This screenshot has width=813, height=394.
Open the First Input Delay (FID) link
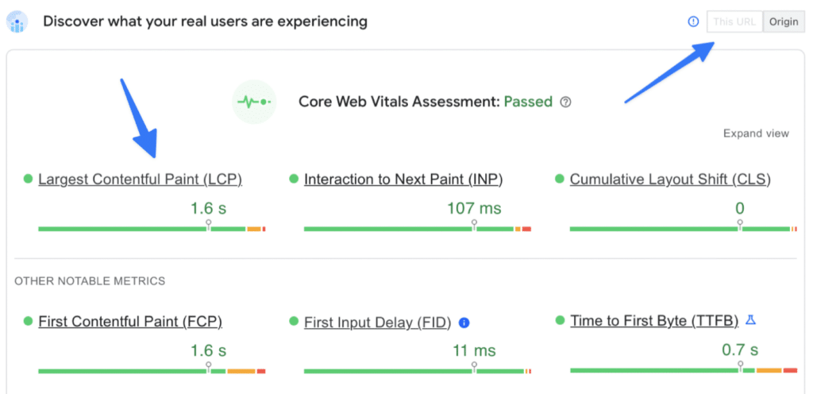pos(378,323)
